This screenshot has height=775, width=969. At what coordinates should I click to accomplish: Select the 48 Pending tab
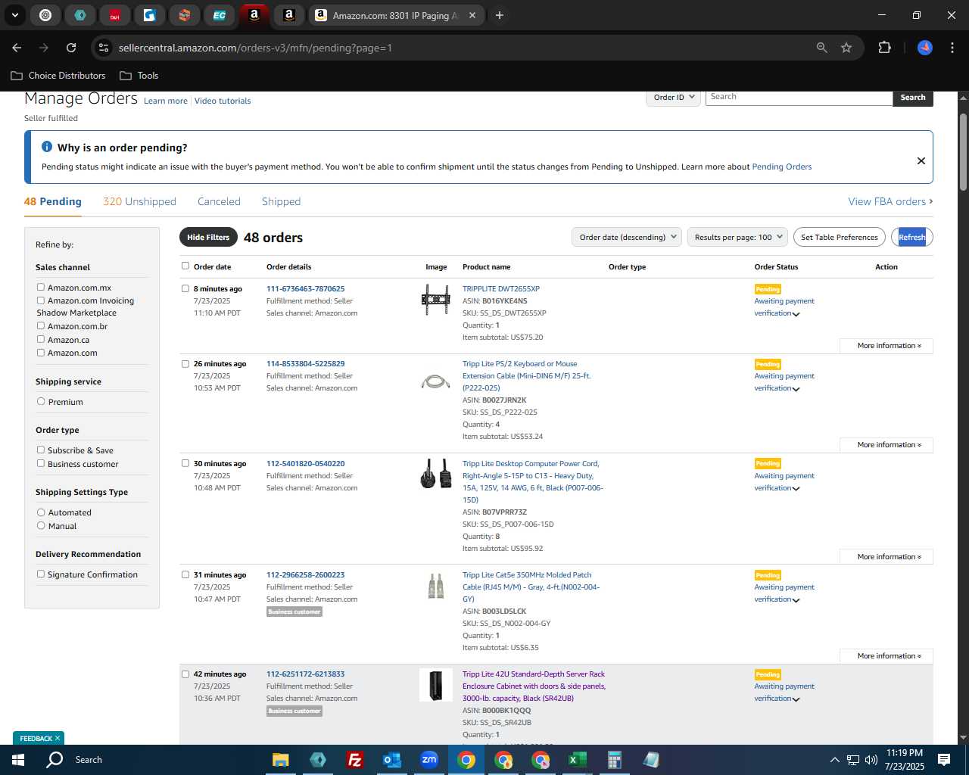click(53, 201)
